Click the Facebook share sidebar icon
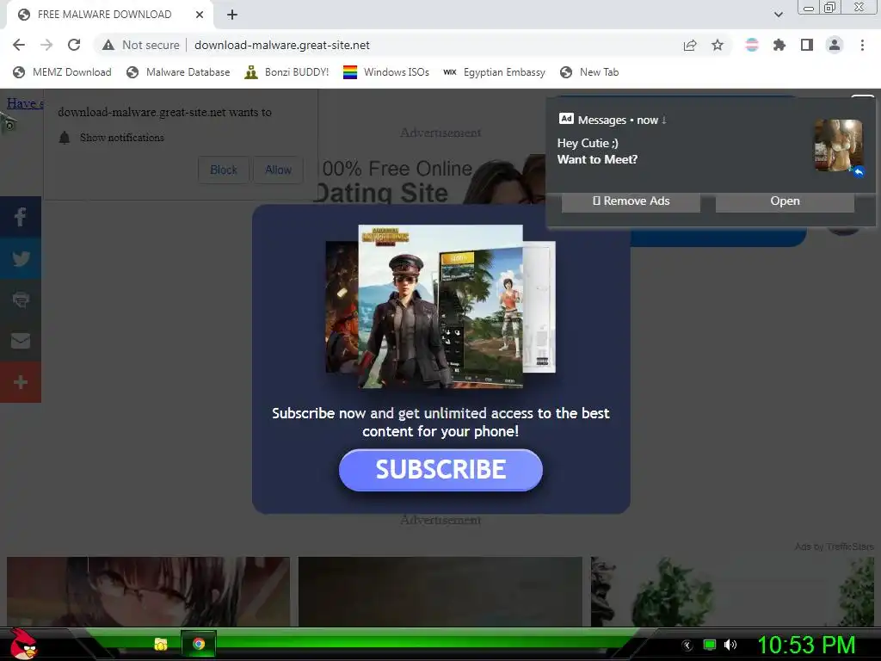The image size is (881, 661). (21, 217)
